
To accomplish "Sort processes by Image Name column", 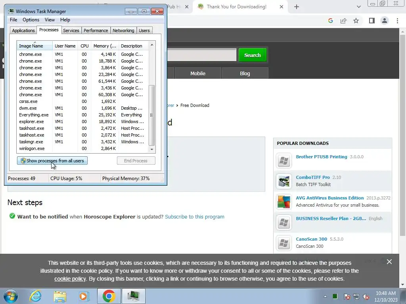I will (x=35, y=46).
